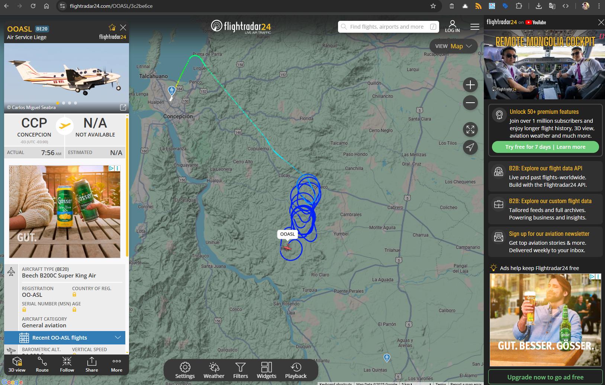
Task: Open Remote Mongolia Cockpit video thumbnail
Action: (544, 64)
